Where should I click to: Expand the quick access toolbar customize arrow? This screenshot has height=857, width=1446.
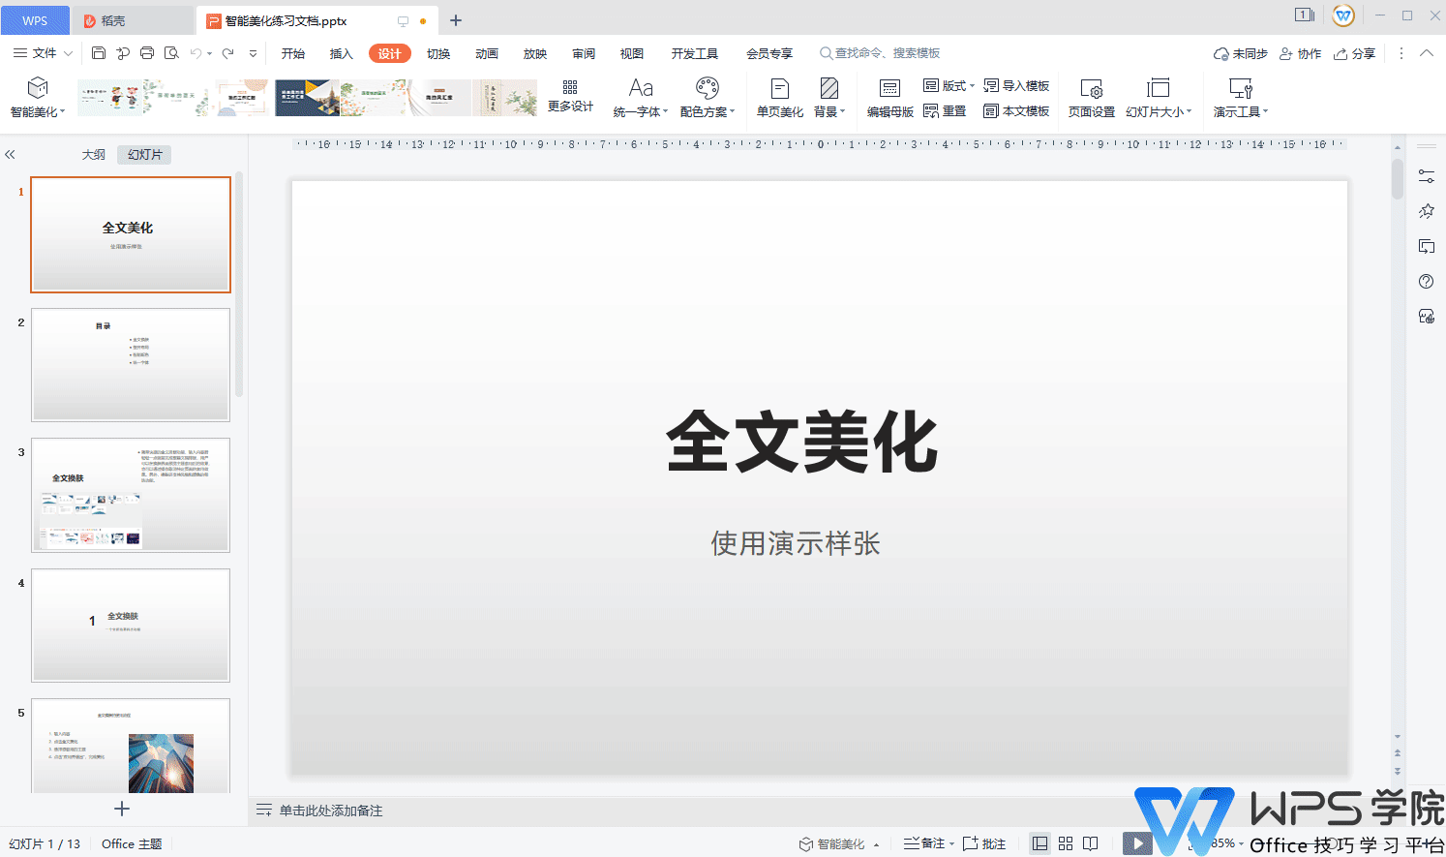click(x=254, y=53)
